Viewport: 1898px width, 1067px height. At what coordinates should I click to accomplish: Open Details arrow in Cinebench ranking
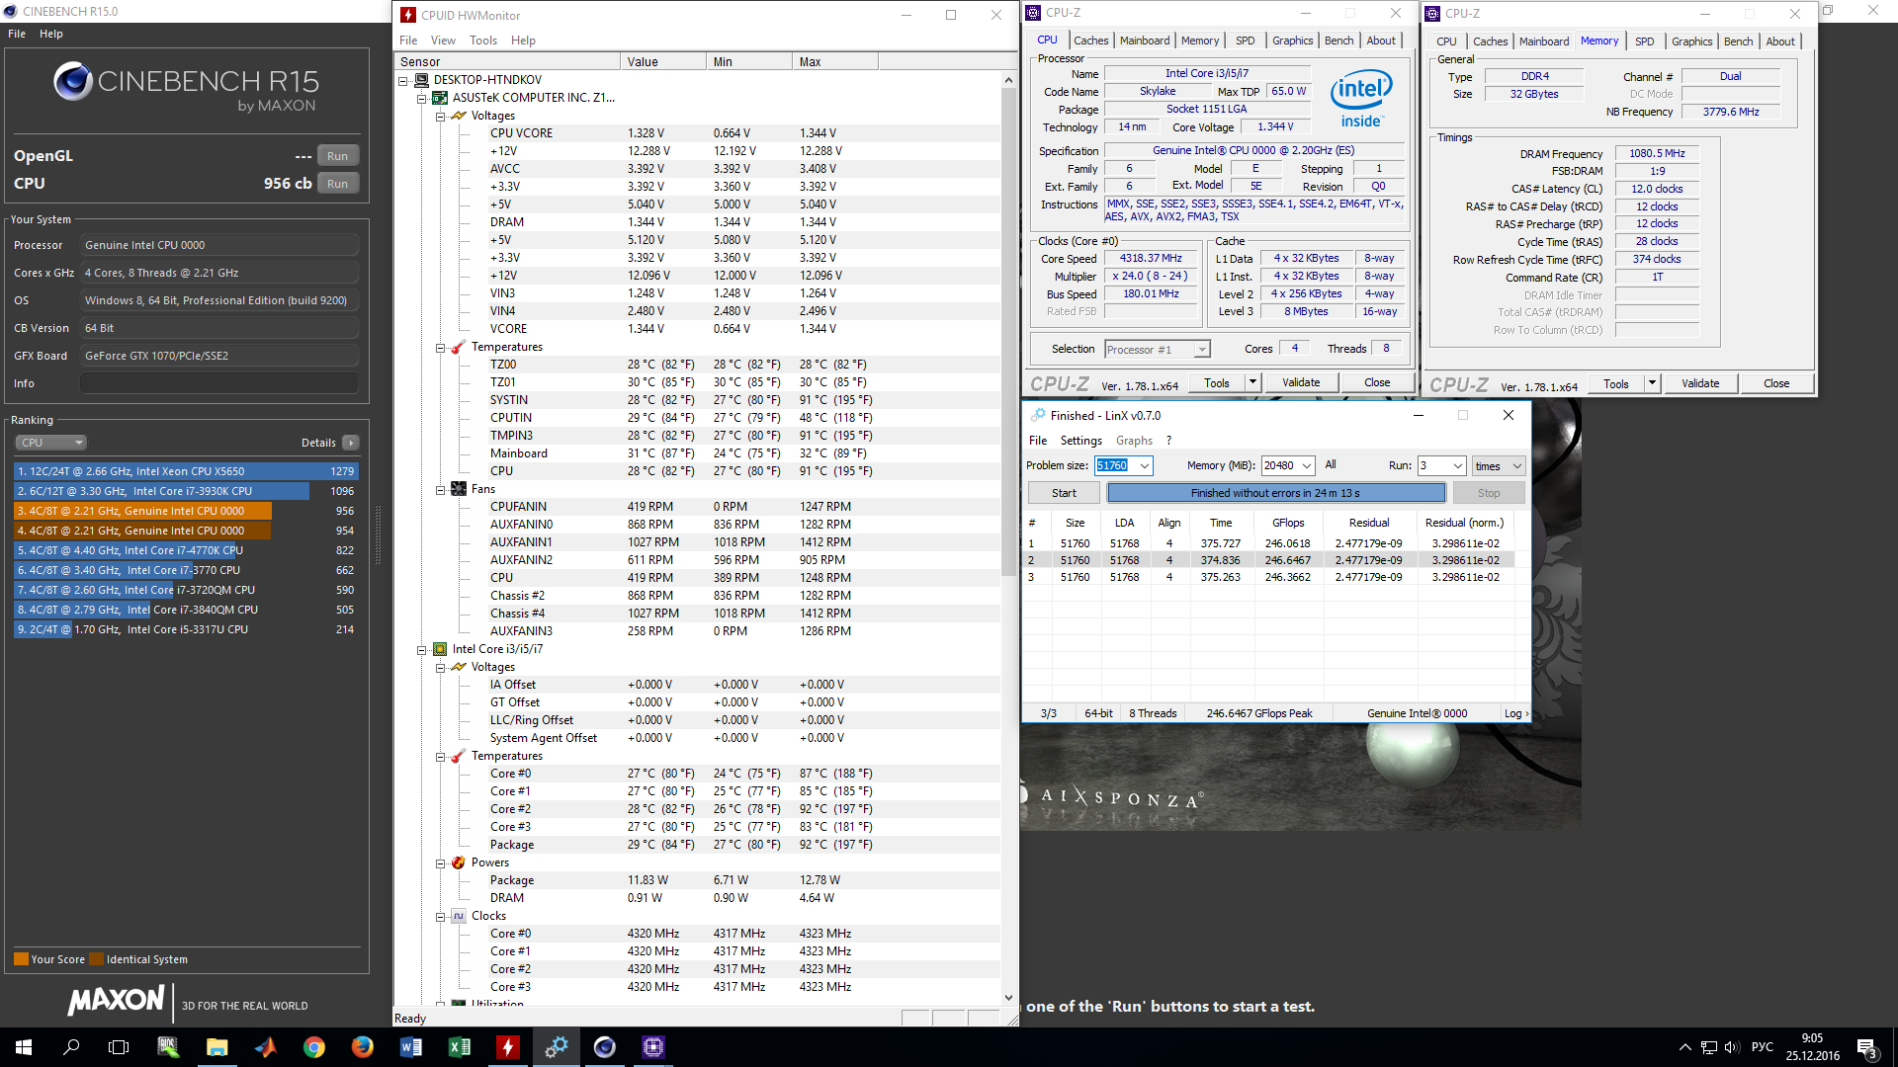(x=351, y=443)
